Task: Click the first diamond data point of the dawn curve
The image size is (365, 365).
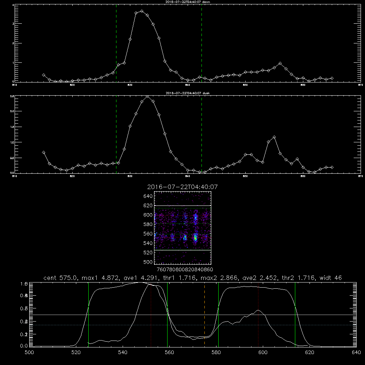Action: pyautogui.click(x=43, y=75)
